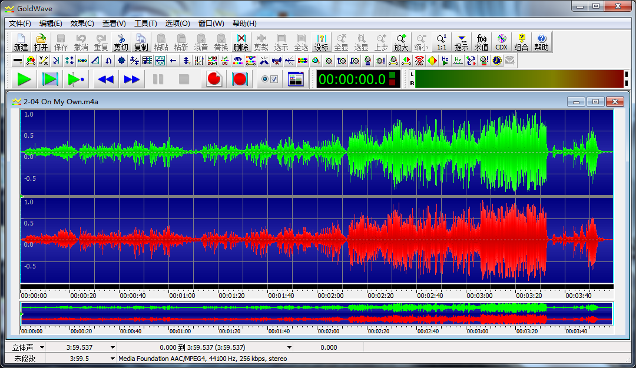Open the 工具(T) menu
The height and width of the screenshot is (368, 636).
tap(145, 24)
